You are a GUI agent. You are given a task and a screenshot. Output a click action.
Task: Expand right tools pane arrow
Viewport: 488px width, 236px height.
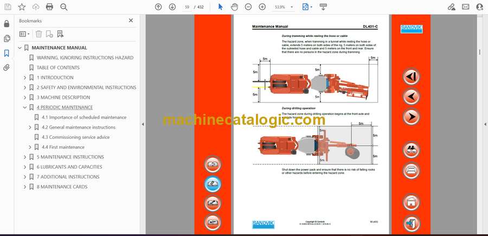tap(485, 124)
